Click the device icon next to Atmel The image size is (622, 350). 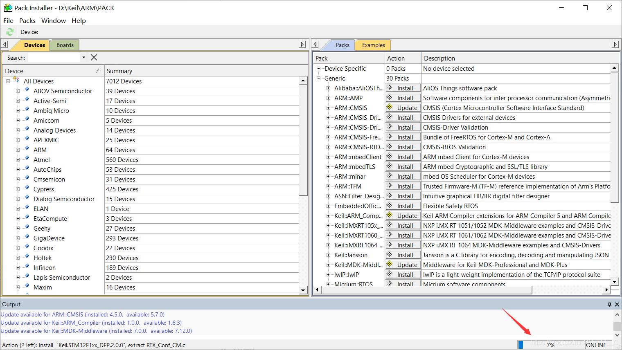pos(27,159)
